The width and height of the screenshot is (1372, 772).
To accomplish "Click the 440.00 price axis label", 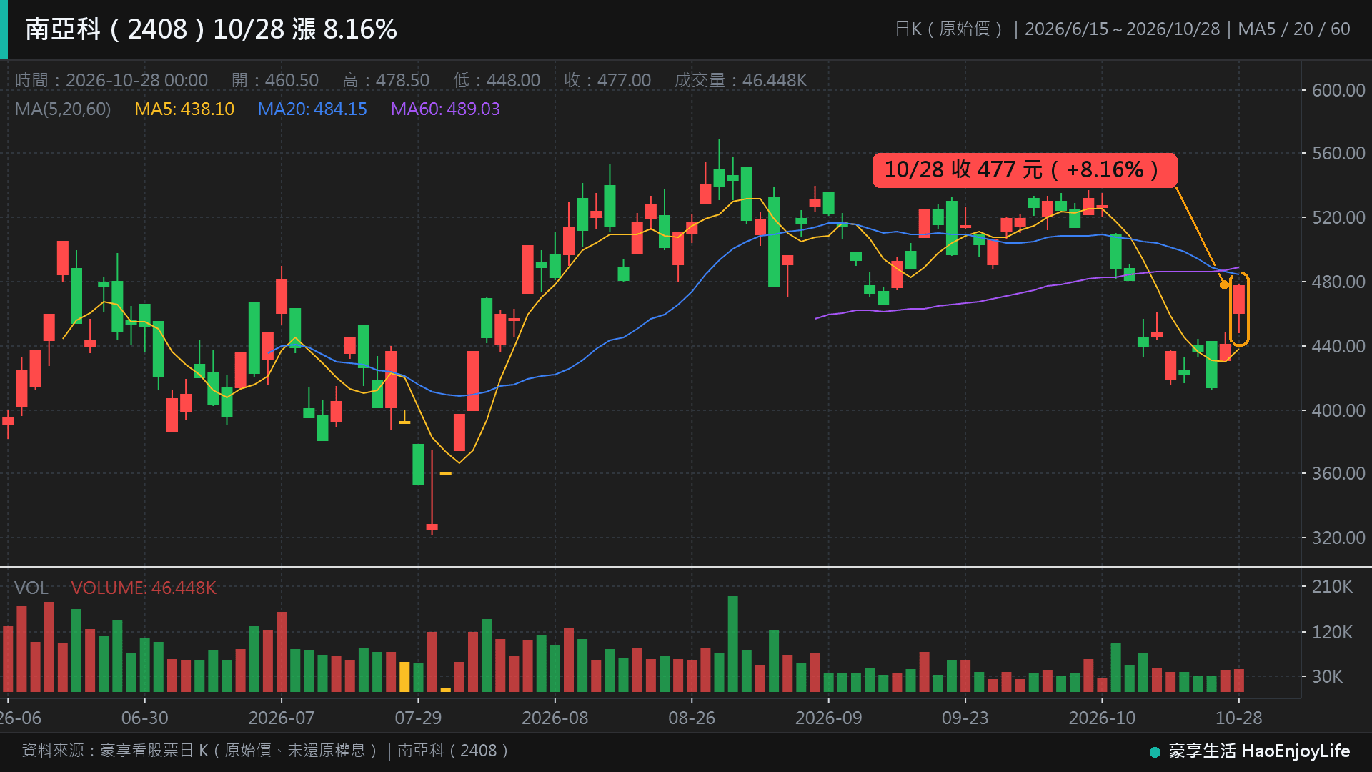I will [1338, 346].
